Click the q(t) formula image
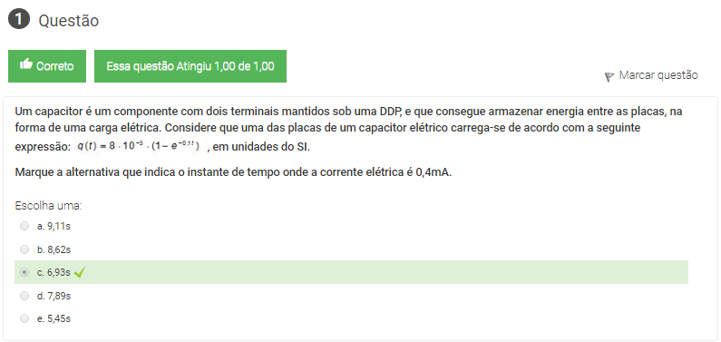 click(139, 146)
